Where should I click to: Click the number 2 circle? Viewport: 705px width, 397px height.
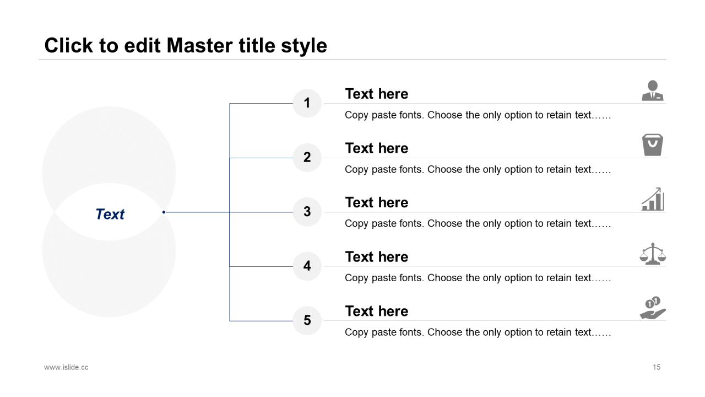click(307, 157)
